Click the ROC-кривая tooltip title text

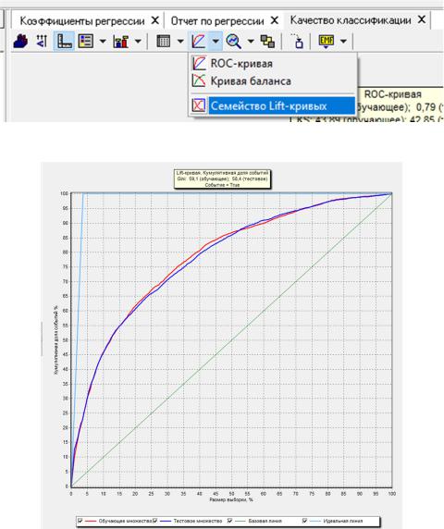tap(393, 94)
